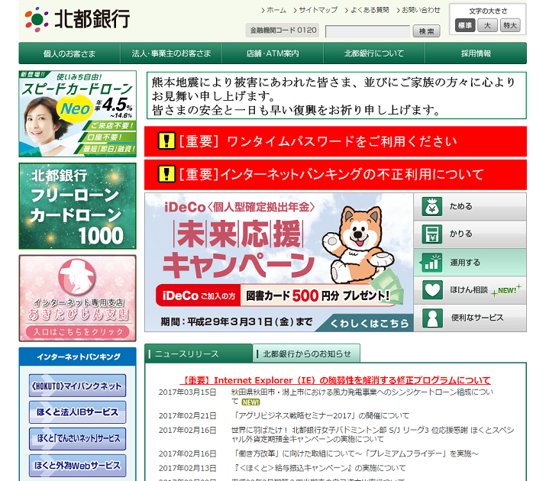Click the 2017年03月15日 date text
Image resolution: width=549 pixels, height=481 pixels.
tap(187, 392)
